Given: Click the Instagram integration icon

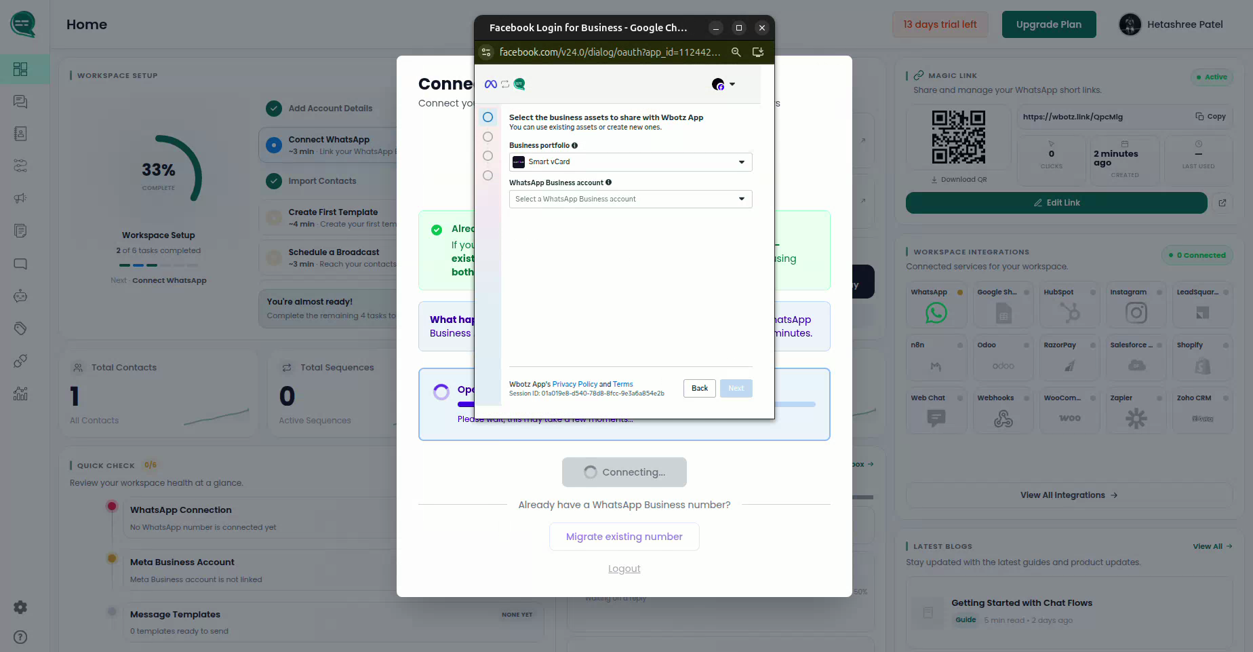Looking at the screenshot, I should (1136, 313).
